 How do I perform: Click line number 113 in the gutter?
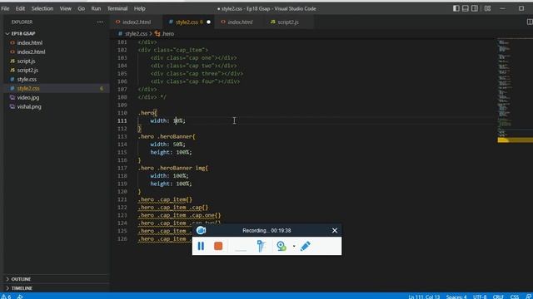click(x=122, y=136)
